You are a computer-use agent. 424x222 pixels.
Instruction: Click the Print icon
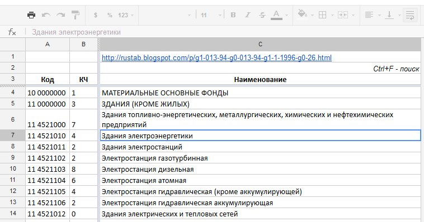(31, 15)
